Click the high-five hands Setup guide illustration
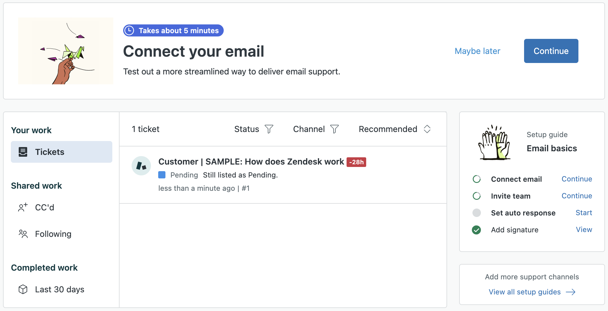This screenshot has width=608, height=311. [494, 142]
